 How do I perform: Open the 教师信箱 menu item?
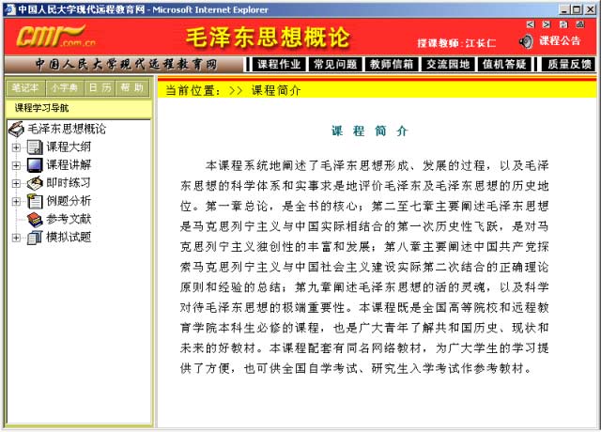392,64
